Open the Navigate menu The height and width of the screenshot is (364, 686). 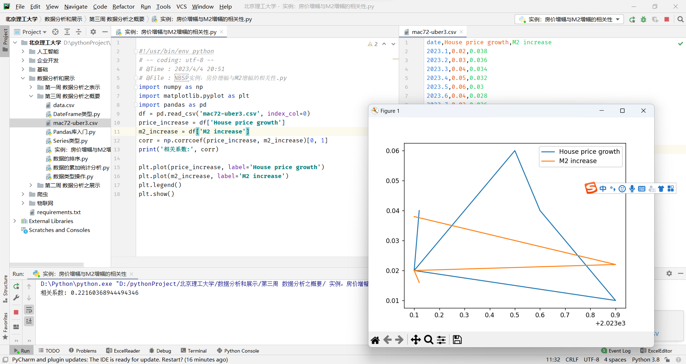tap(76, 6)
